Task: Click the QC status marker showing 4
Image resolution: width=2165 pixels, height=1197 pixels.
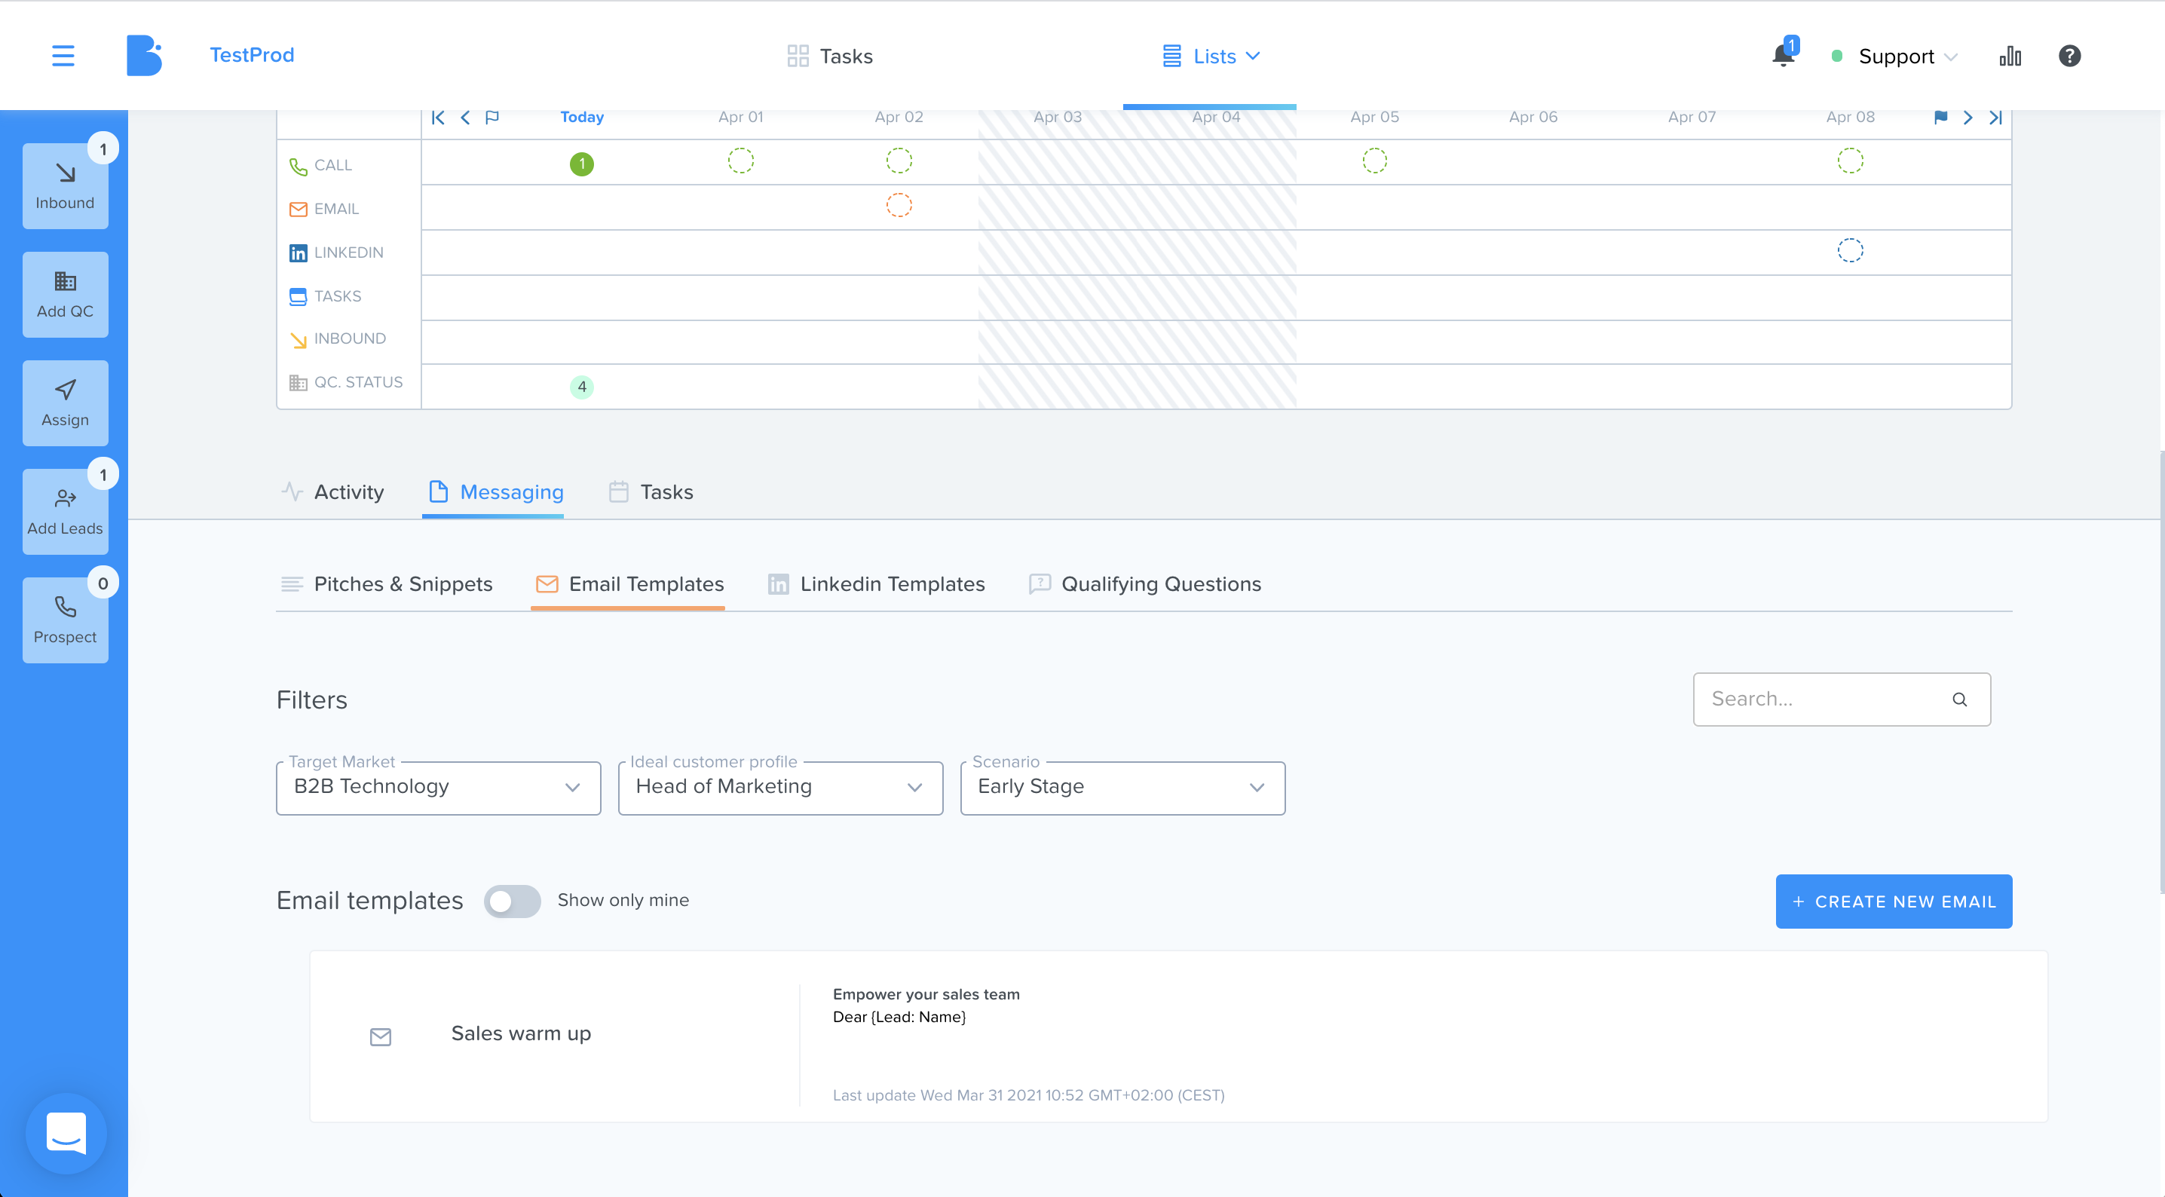Action: [582, 387]
